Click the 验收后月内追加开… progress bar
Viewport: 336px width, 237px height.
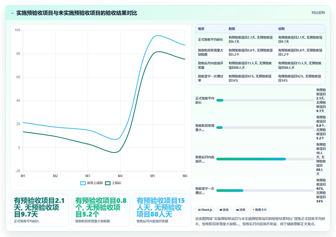coord(265,159)
